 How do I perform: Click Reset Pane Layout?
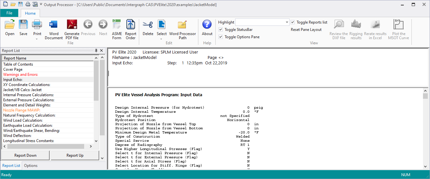[306, 30]
